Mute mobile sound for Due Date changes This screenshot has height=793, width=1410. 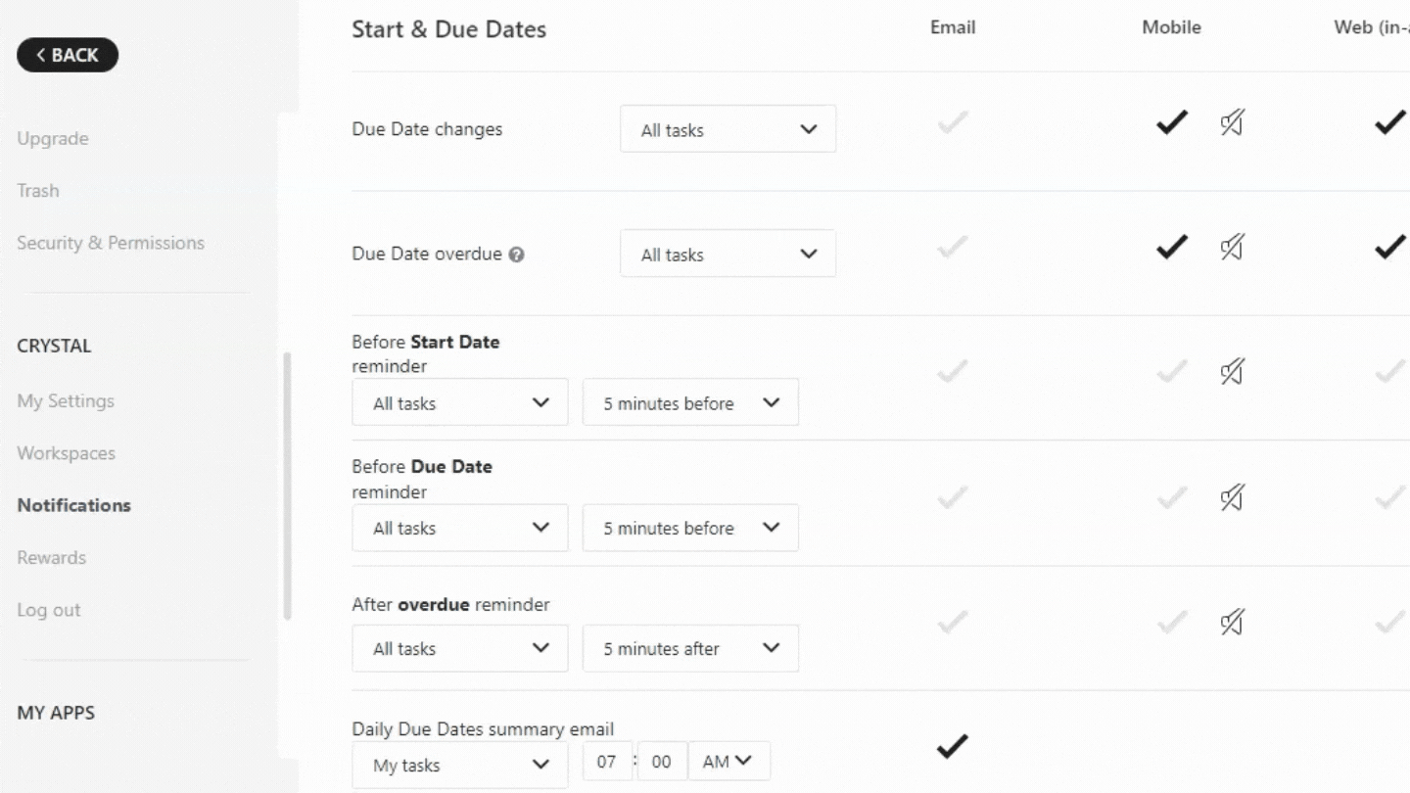pos(1232,123)
